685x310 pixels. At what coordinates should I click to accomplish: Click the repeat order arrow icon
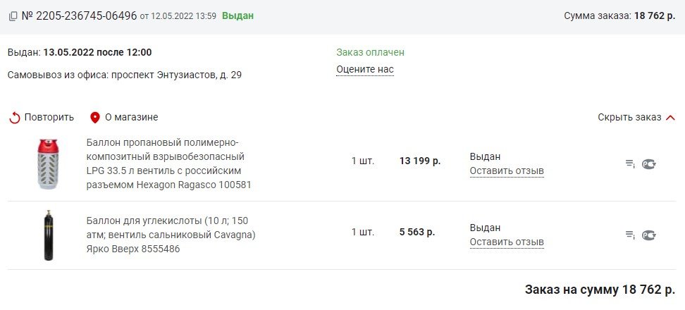coord(15,118)
